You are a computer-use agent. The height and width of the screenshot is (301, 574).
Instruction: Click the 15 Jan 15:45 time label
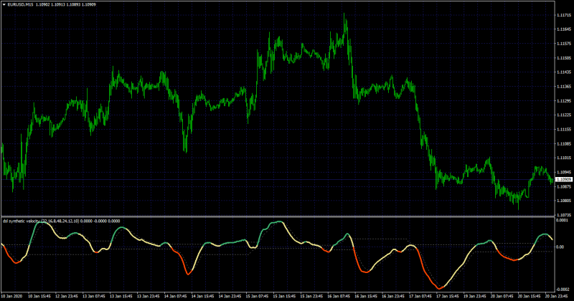(284, 296)
